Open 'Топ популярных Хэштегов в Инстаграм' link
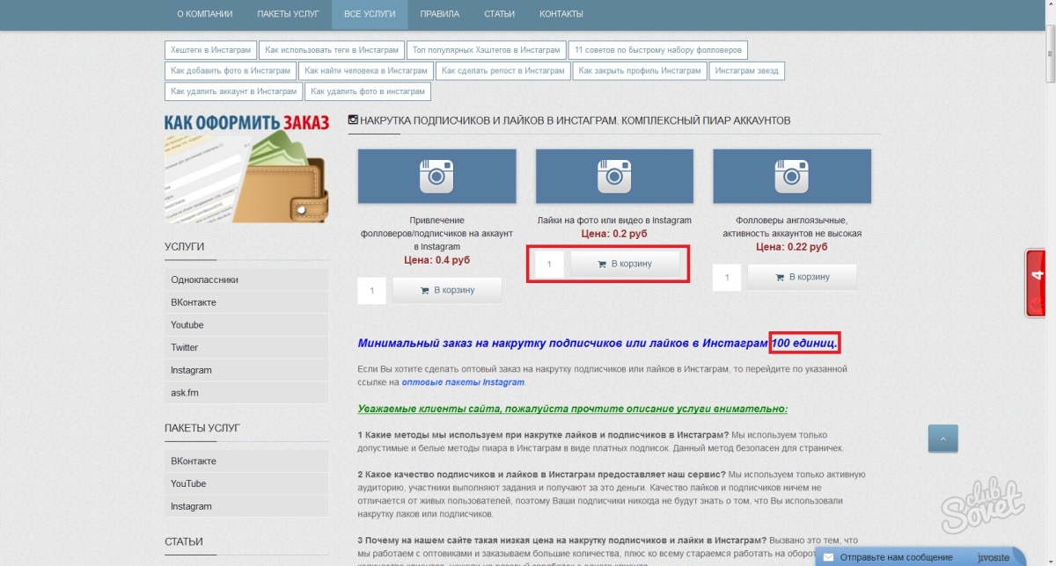1056x566 pixels. 486,50
